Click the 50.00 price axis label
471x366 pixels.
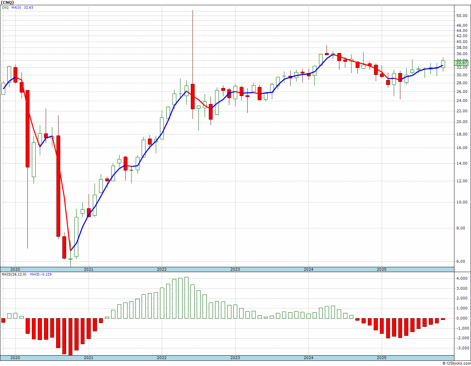click(462, 16)
